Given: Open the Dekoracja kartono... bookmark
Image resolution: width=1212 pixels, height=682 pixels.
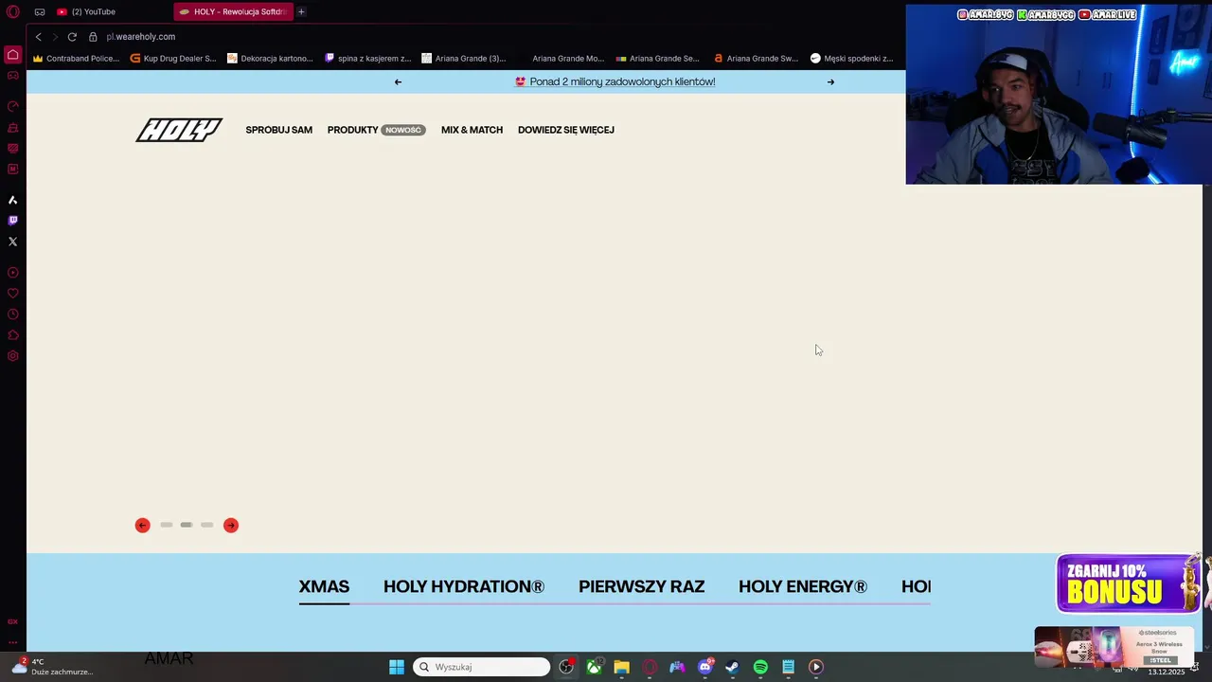Looking at the screenshot, I should tap(271, 58).
